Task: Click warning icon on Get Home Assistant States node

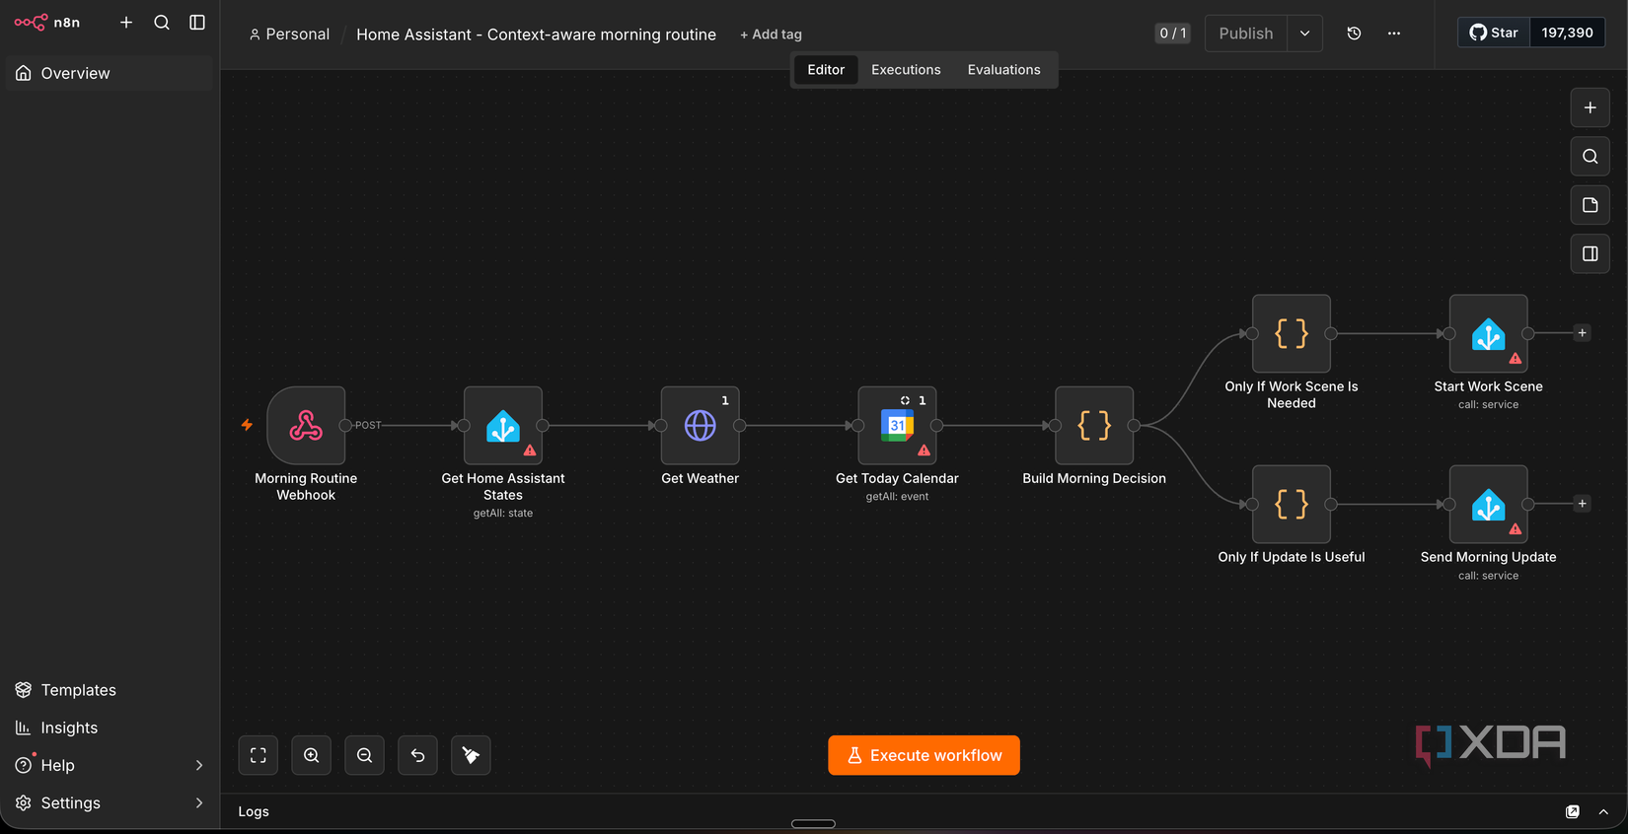Action: (530, 451)
